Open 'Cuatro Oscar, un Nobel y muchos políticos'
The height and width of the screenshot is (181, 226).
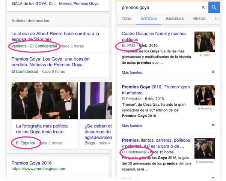[154, 37]
